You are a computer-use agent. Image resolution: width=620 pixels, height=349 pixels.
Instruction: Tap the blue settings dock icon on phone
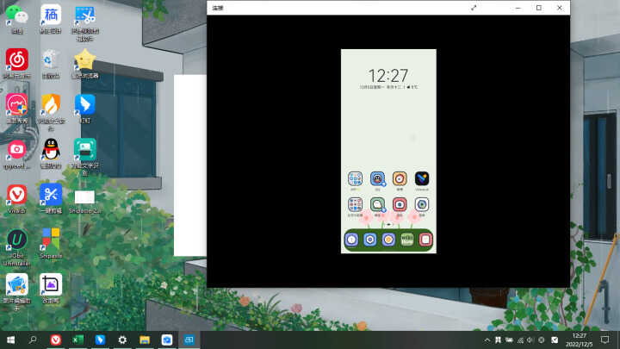coord(370,240)
